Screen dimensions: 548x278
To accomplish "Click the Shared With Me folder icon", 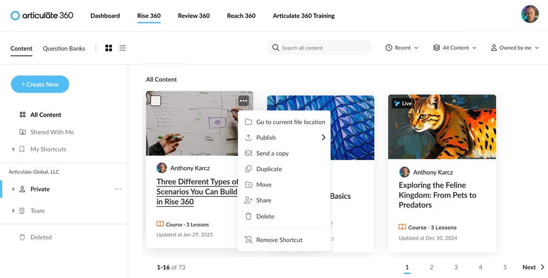I will [x=23, y=132].
